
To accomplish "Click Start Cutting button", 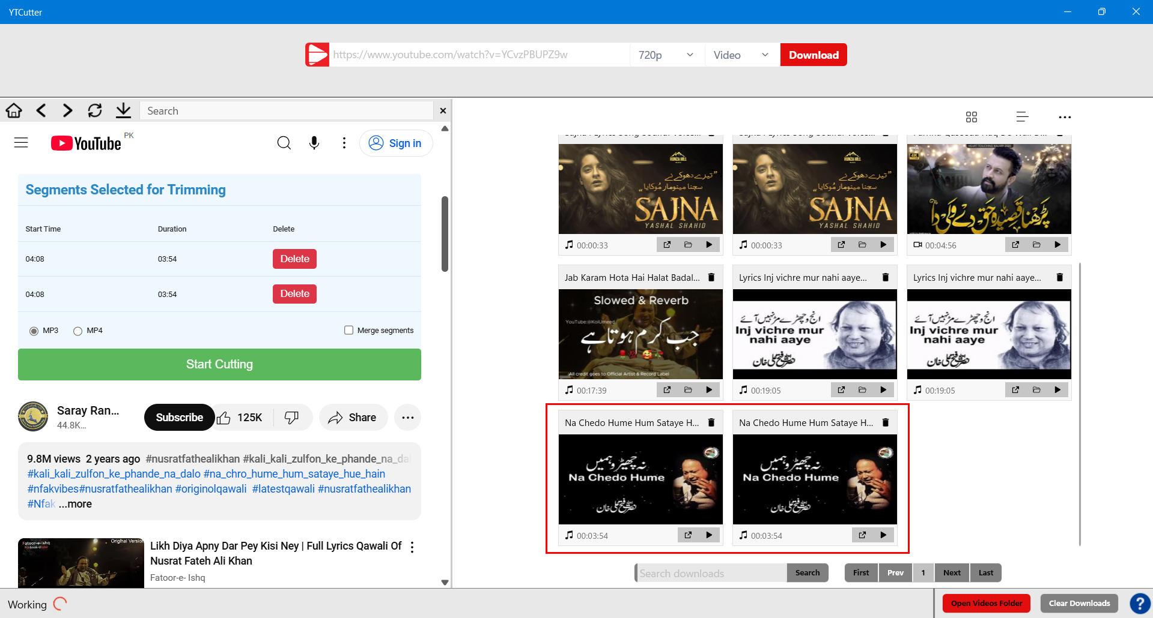I will click(x=219, y=364).
